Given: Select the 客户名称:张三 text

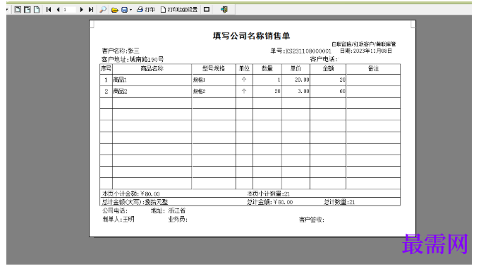Looking at the screenshot, I should 121,51.
